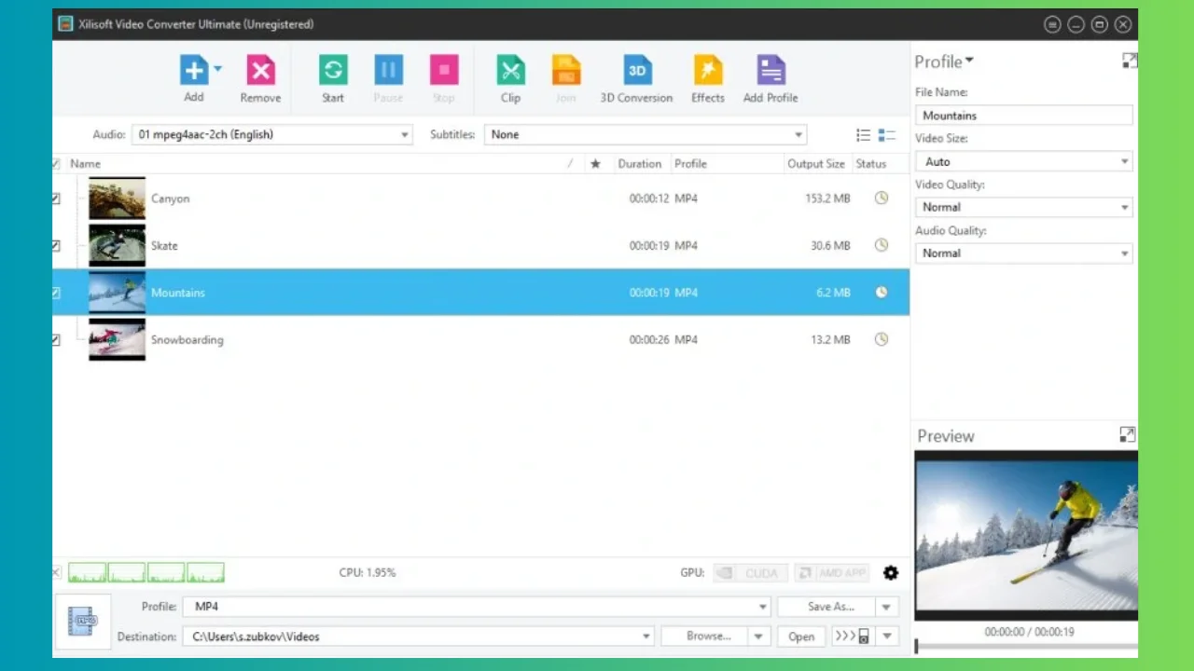1194x671 pixels.
Task: Select the Skate video thumbnail
Action: click(117, 245)
